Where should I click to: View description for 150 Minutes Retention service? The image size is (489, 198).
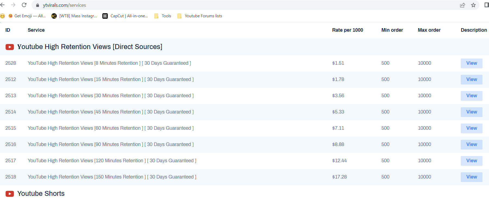pyautogui.click(x=471, y=177)
